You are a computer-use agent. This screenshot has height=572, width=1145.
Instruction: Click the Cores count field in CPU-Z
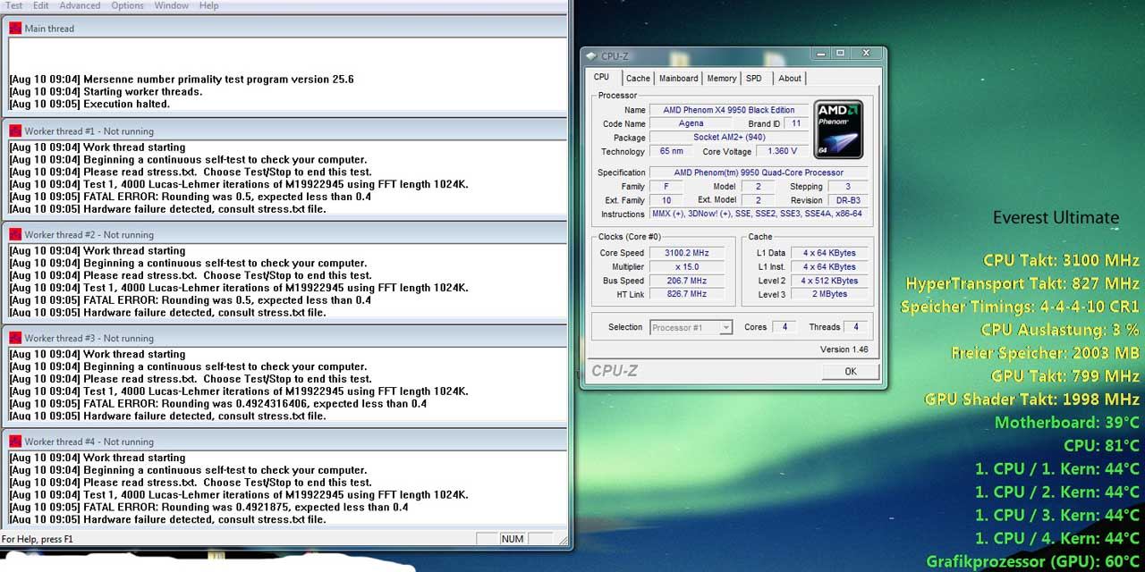pyautogui.click(x=785, y=327)
